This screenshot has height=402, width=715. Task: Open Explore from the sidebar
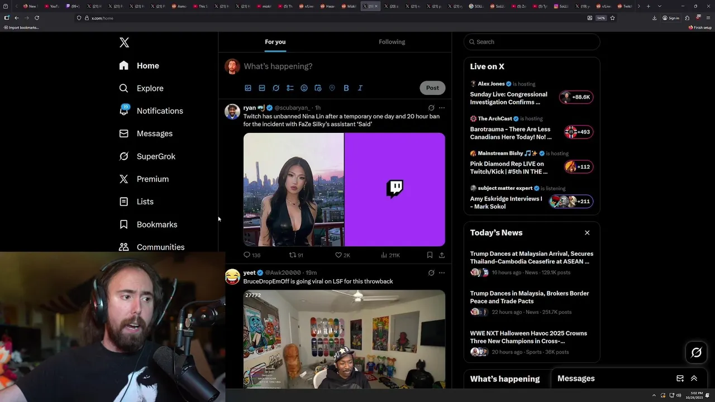[x=141, y=88]
